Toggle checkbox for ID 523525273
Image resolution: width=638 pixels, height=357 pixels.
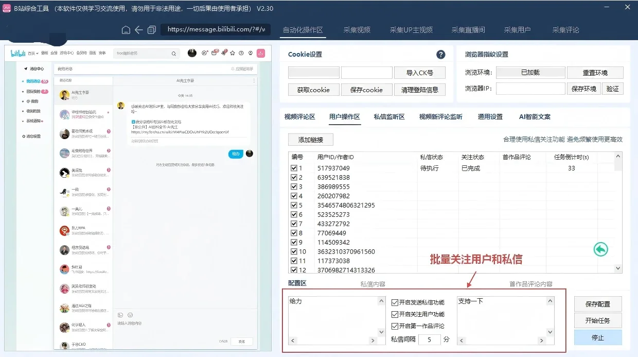pyautogui.click(x=294, y=215)
